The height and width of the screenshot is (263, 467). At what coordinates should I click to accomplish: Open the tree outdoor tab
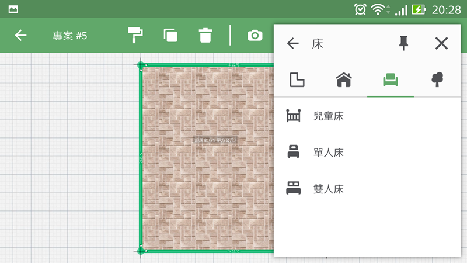(437, 80)
